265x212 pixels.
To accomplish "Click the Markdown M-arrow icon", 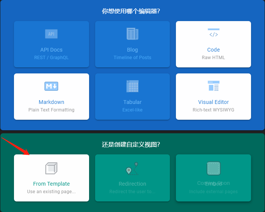I will click(x=51, y=86).
